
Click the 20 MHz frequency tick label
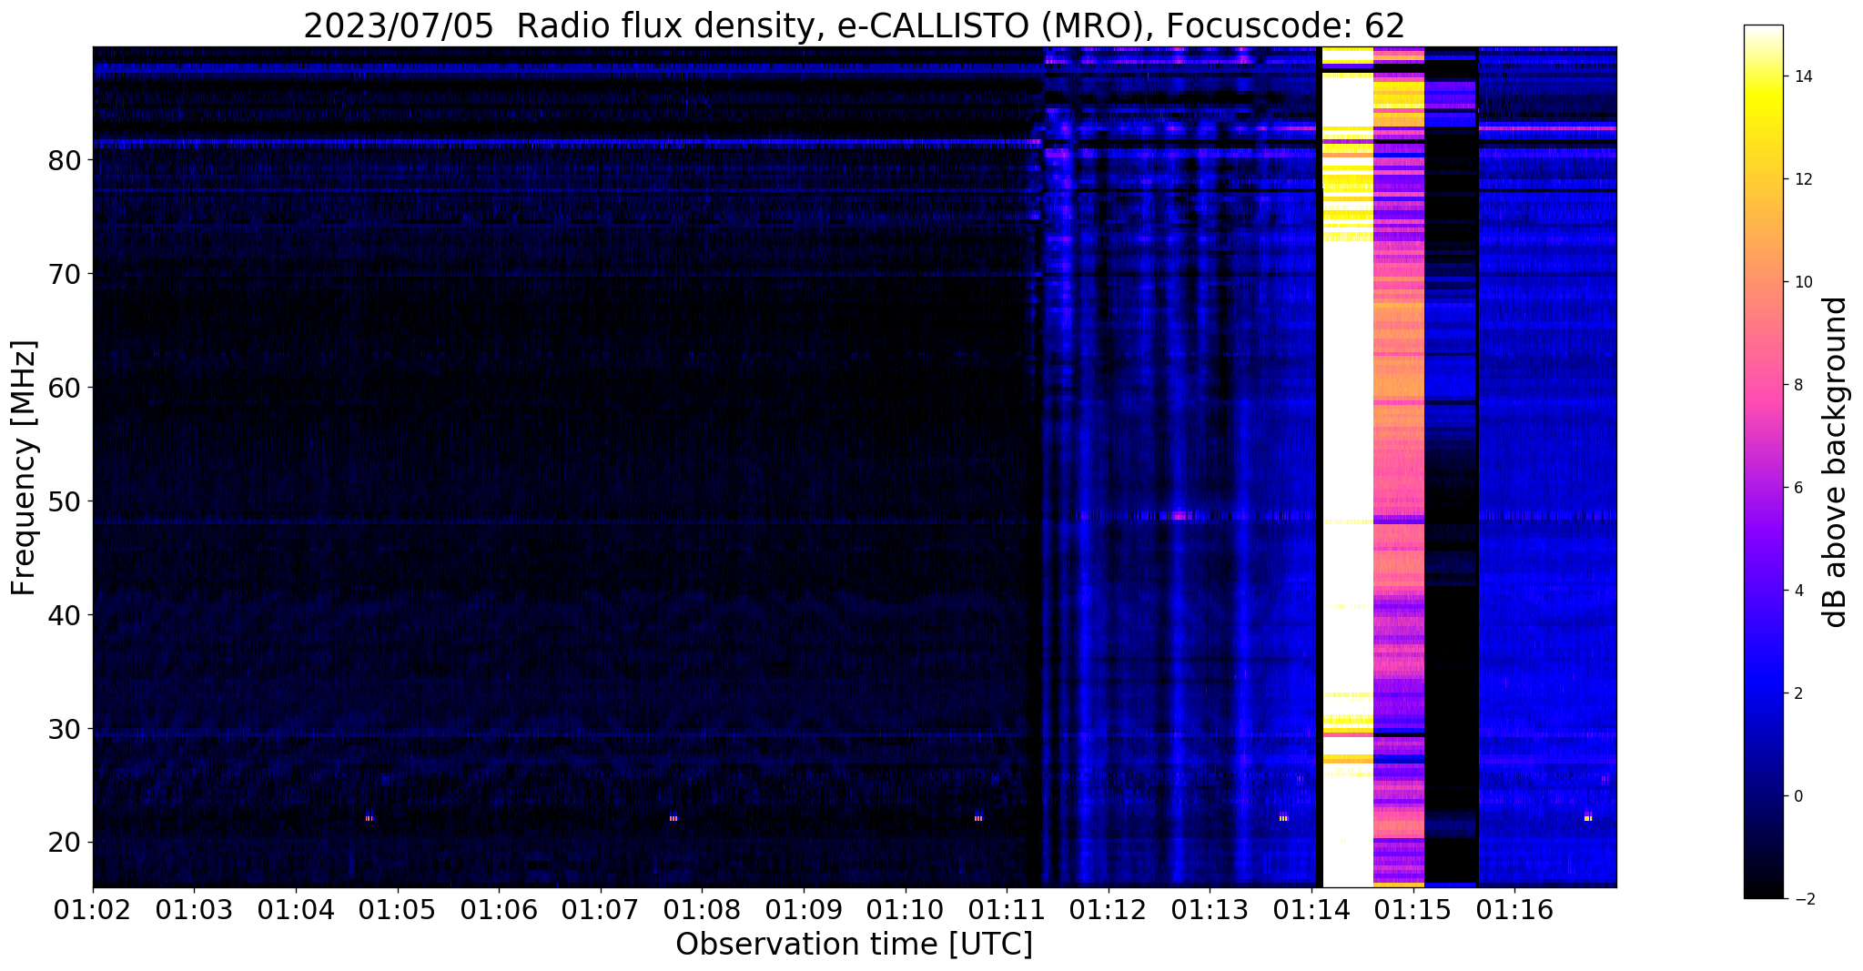point(66,843)
